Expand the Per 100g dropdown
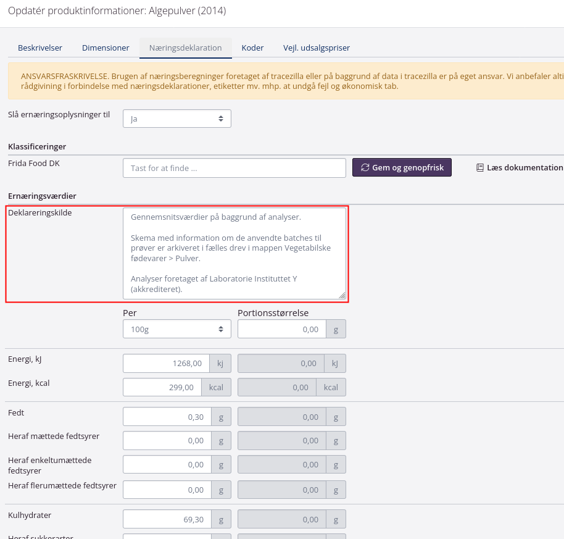 [176, 329]
